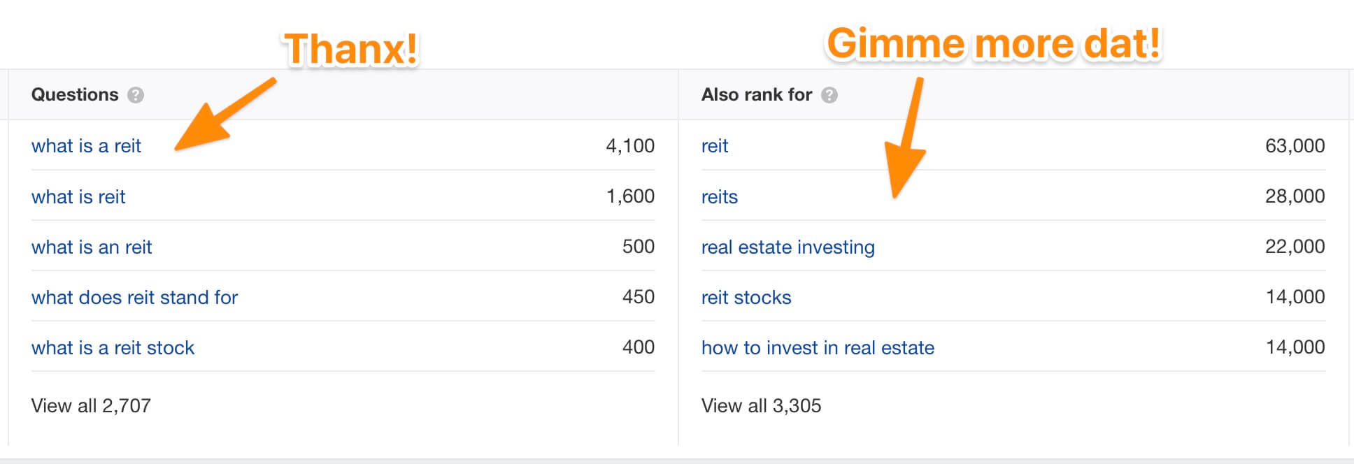Screen dimensions: 1354x464
Task: Click the Questions panel heading
Action: [75, 95]
